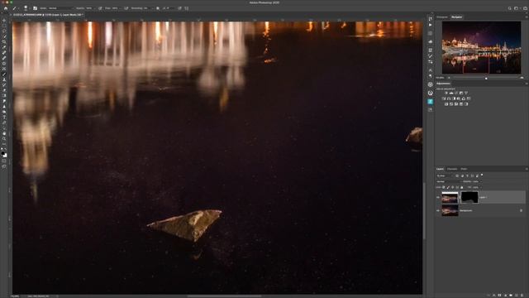Switch to the Navigator tab
This screenshot has width=529, height=298.
tap(457, 17)
